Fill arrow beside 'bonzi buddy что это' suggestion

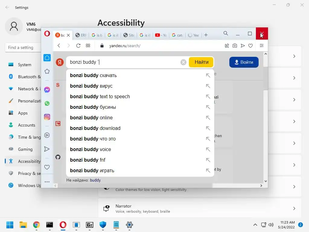click(208, 139)
